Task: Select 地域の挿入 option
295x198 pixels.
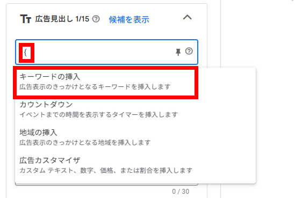Action: click(x=135, y=137)
